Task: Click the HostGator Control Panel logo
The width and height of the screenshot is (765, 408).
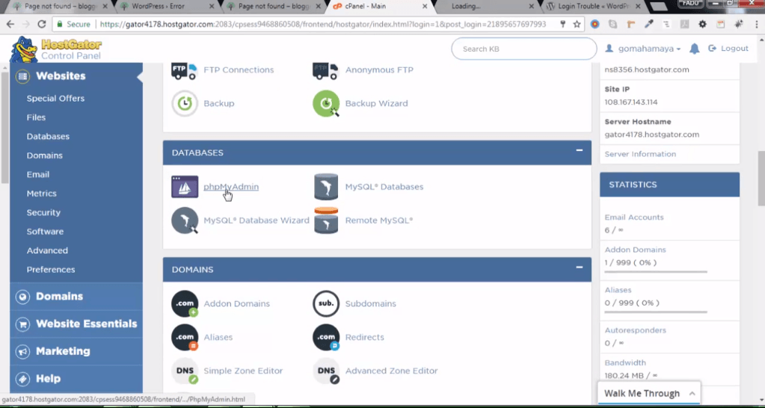Action: pos(55,49)
